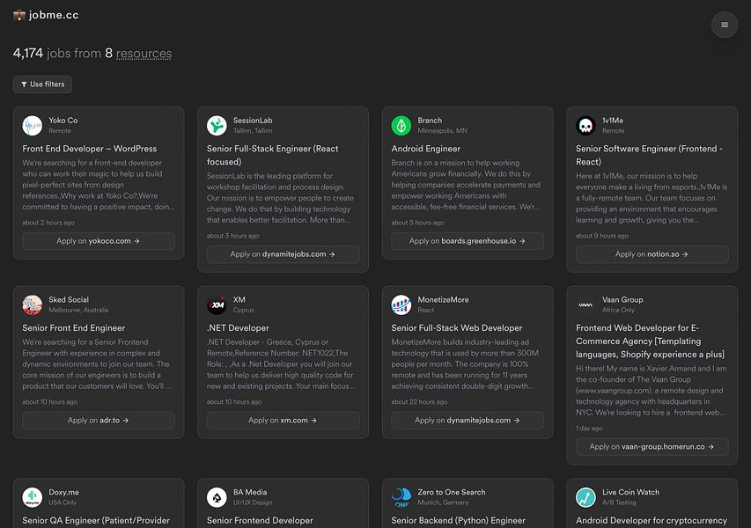Click the 'Munich, Germany' location text
Screen dimensions: 751x528
click(x=444, y=502)
